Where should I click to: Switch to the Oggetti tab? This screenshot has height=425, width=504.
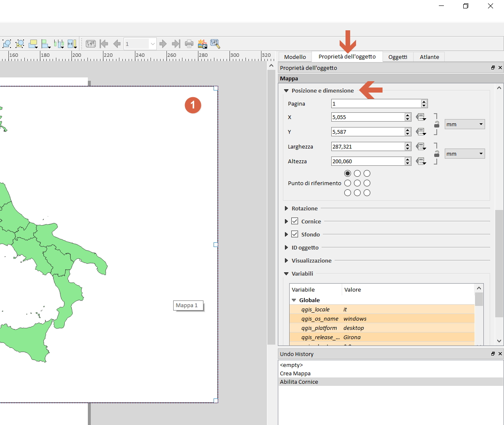click(x=398, y=57)
